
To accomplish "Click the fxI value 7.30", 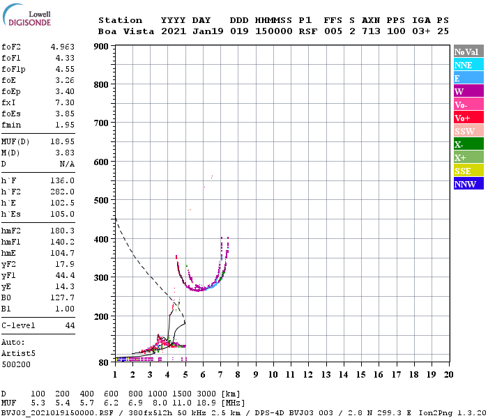I will click(65, 102).
